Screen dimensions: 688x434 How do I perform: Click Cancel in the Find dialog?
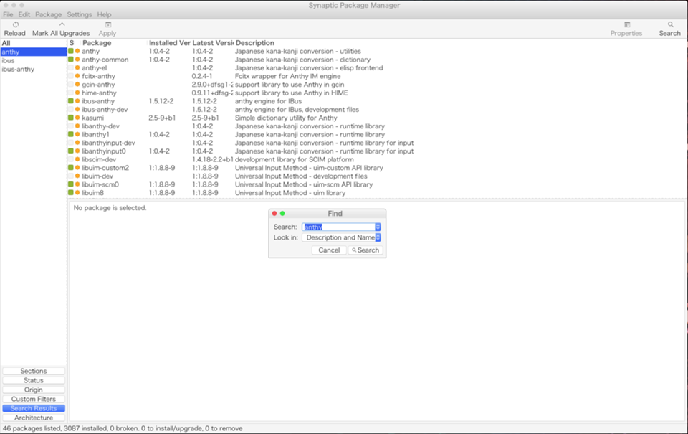pos(329,250)
